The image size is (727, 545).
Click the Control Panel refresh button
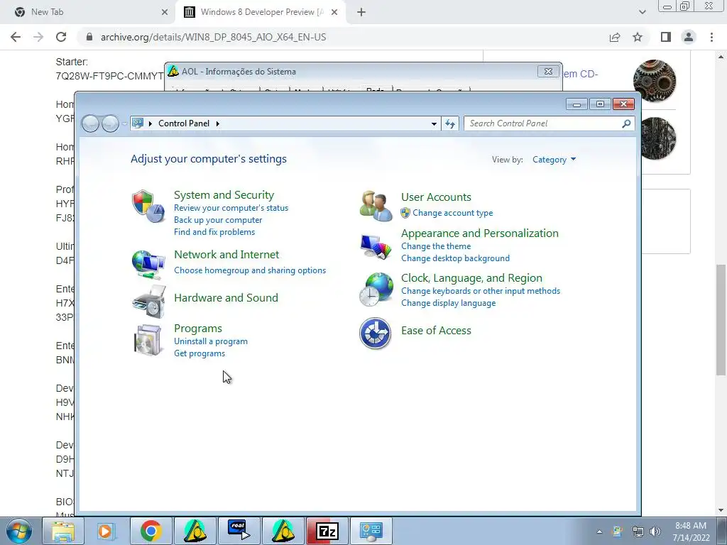(x=450, y=123)
